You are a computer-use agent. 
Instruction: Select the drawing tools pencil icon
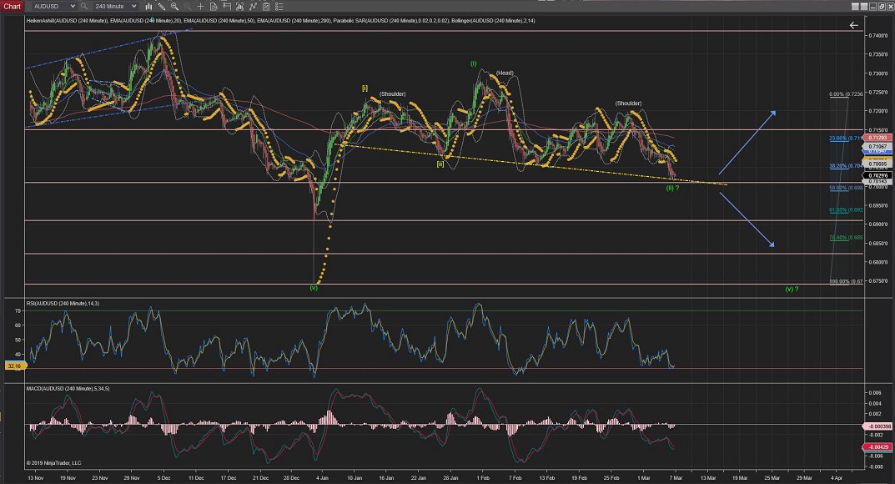pos(161,6)
